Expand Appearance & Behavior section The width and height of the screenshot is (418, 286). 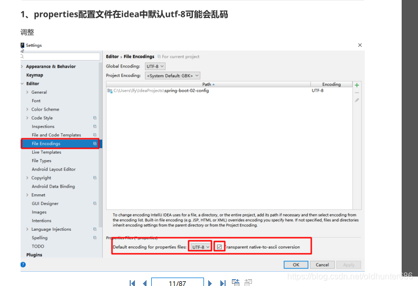pyautogui.click(x=22, y=66)
